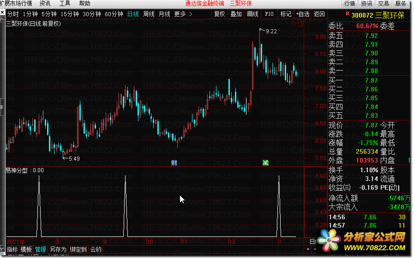Click the 云豹 tab
Viewport: 414px width, 259px height.
96,249
